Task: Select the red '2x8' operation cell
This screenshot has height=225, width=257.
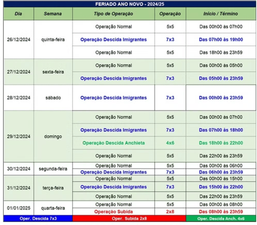Action: click(170, 212)
